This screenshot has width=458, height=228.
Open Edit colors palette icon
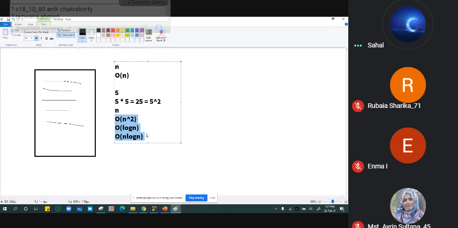[148, 33]
